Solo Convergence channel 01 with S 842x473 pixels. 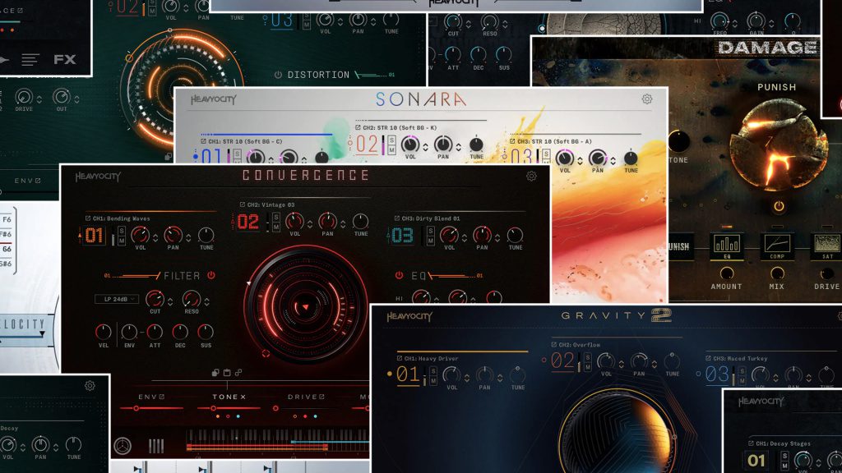122,231
